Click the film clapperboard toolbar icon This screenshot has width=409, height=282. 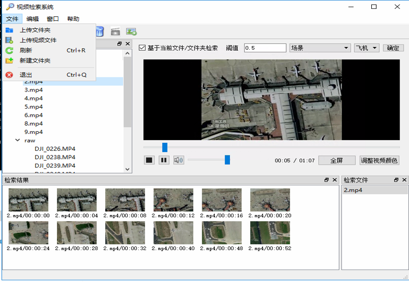pos(115,32)
